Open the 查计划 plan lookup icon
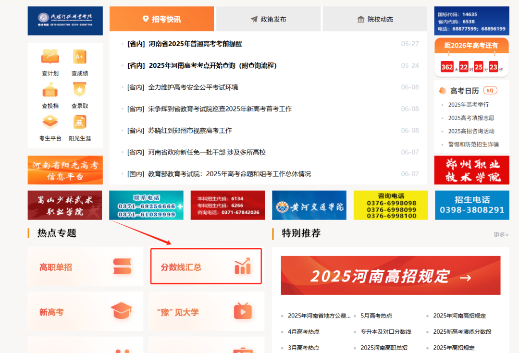The width and height of the screenshot is (519, 353). coord(50,57)
